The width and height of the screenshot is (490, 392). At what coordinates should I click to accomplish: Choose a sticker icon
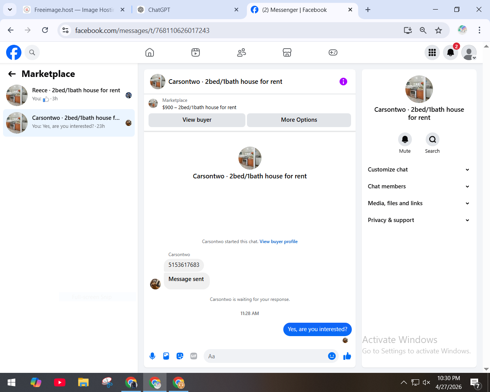click(x=180, y=356)
